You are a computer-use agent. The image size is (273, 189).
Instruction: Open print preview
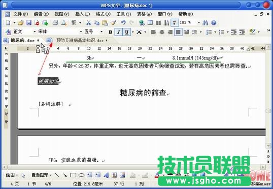coord(63,23)
